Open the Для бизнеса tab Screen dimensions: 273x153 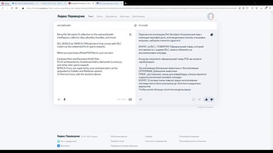138,16
